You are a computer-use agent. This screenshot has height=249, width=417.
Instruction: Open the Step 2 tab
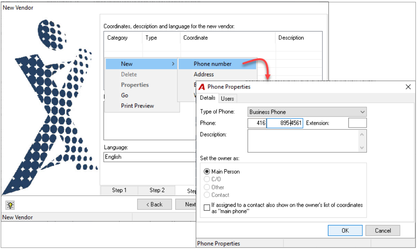pos(157,190)
